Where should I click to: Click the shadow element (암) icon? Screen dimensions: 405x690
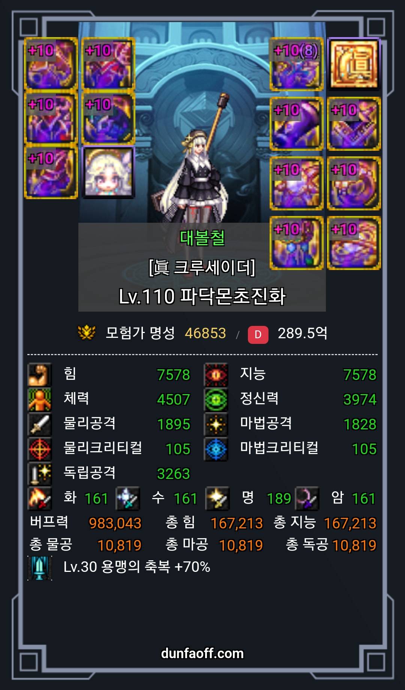[x=307, y=498]
